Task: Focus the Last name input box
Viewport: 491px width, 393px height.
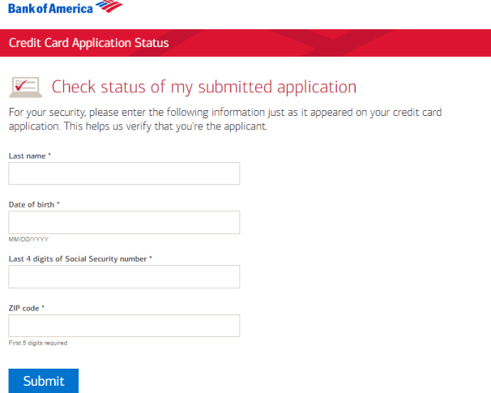Action: 124,173
